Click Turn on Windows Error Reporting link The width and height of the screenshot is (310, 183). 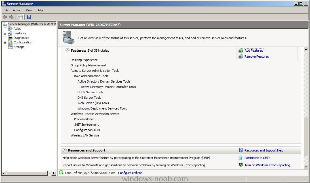(x=267, y=165)
